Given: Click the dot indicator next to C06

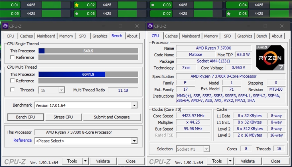Looking at the screenshot, I should tap(76, 13).
